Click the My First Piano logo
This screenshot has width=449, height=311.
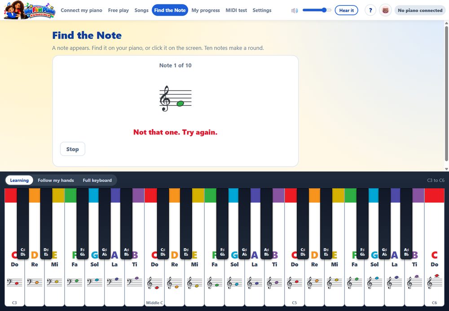29,10
